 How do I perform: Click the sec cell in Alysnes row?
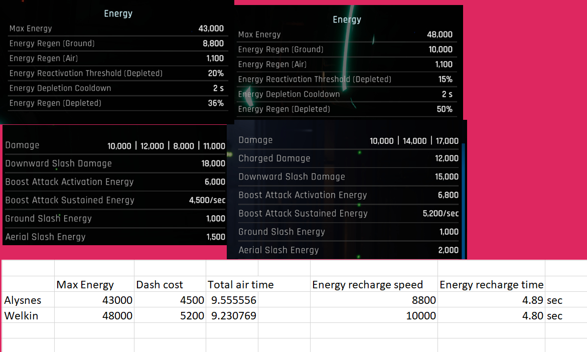(x=566, y=300)
